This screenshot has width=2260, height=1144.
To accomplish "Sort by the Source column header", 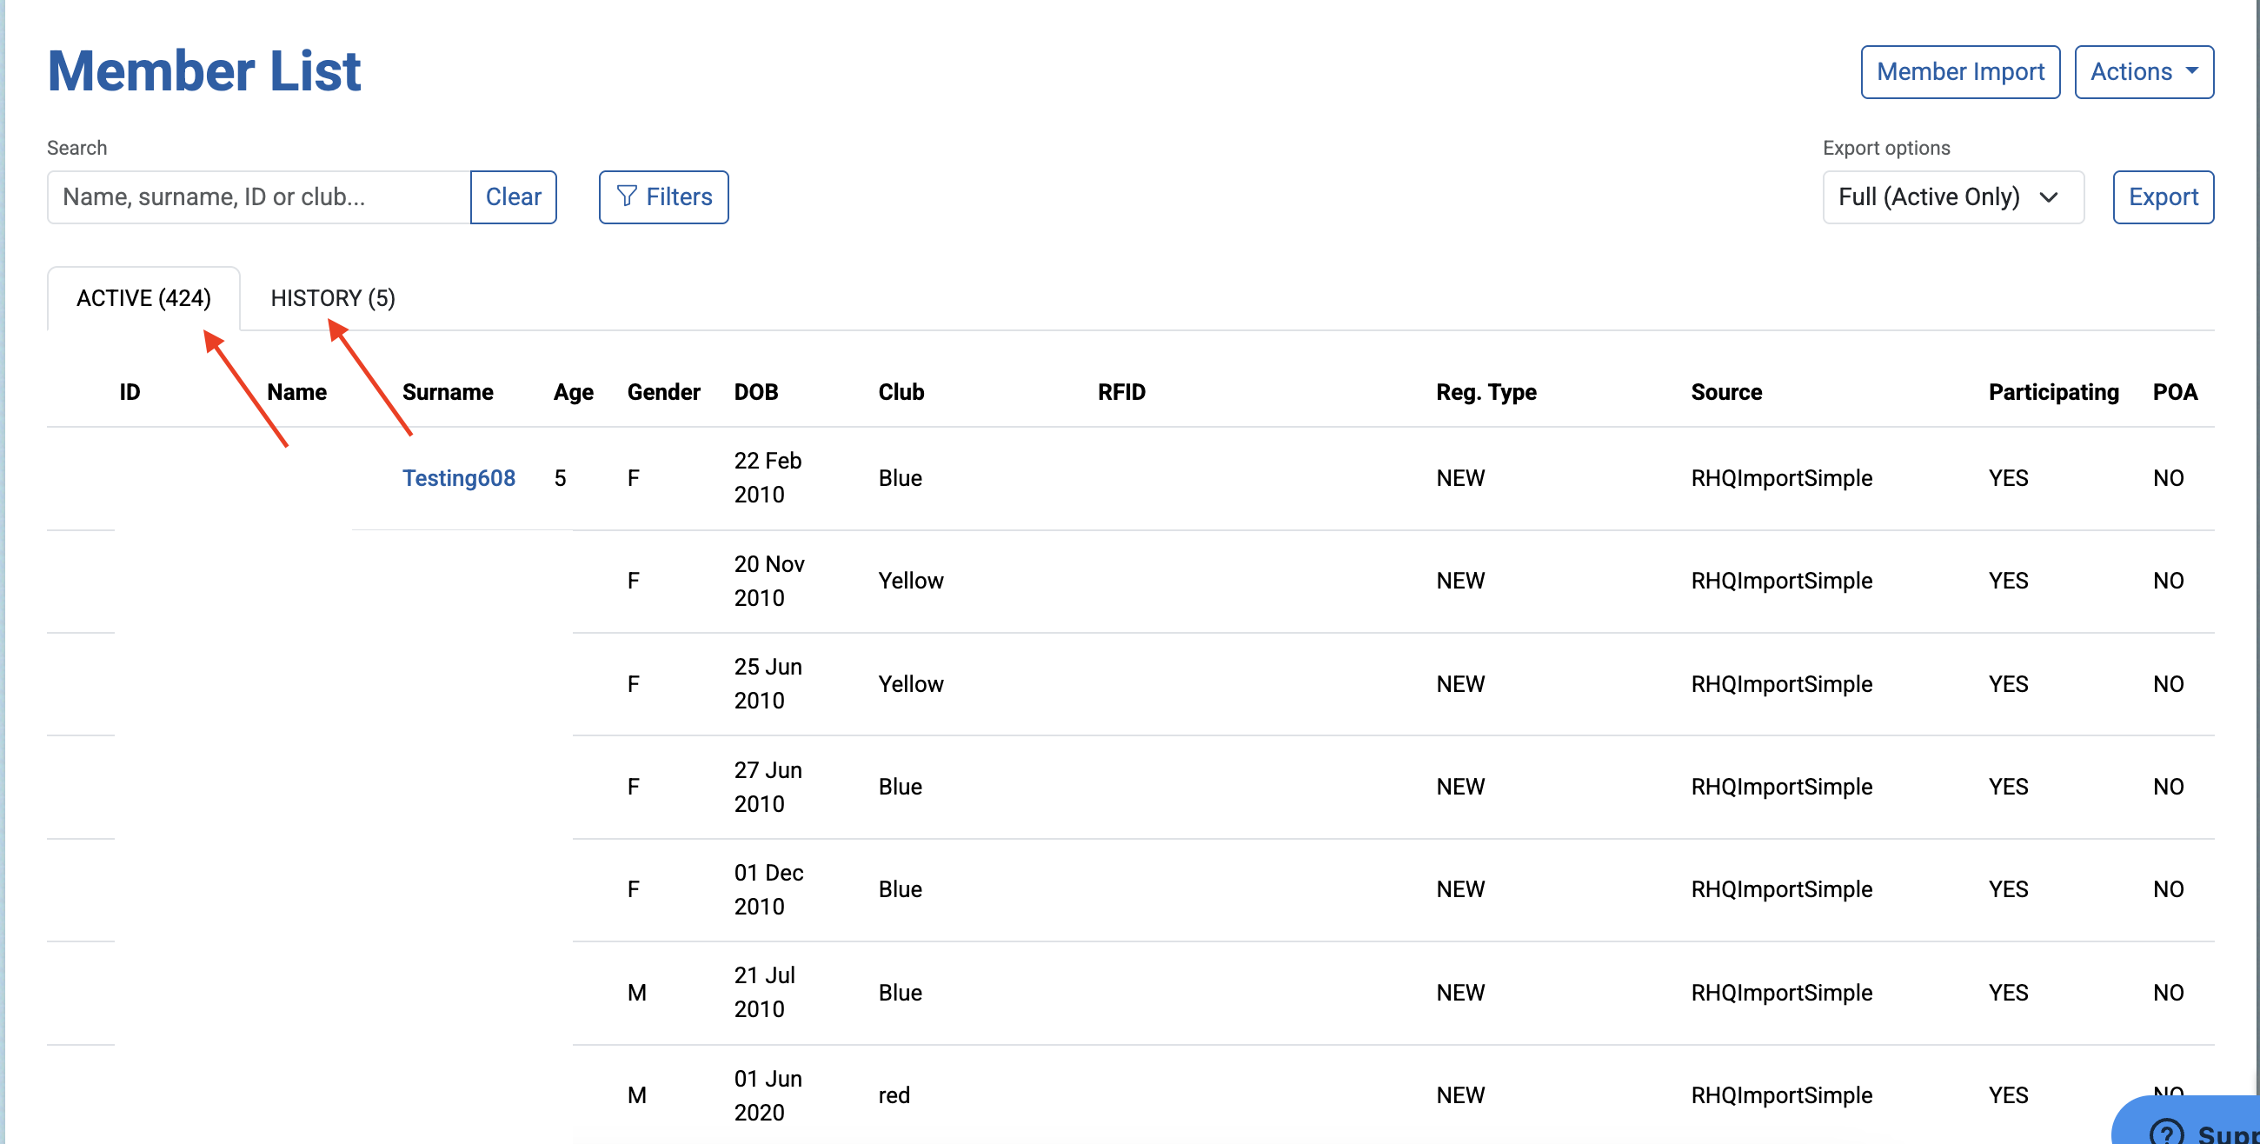I will point(1725,392).
